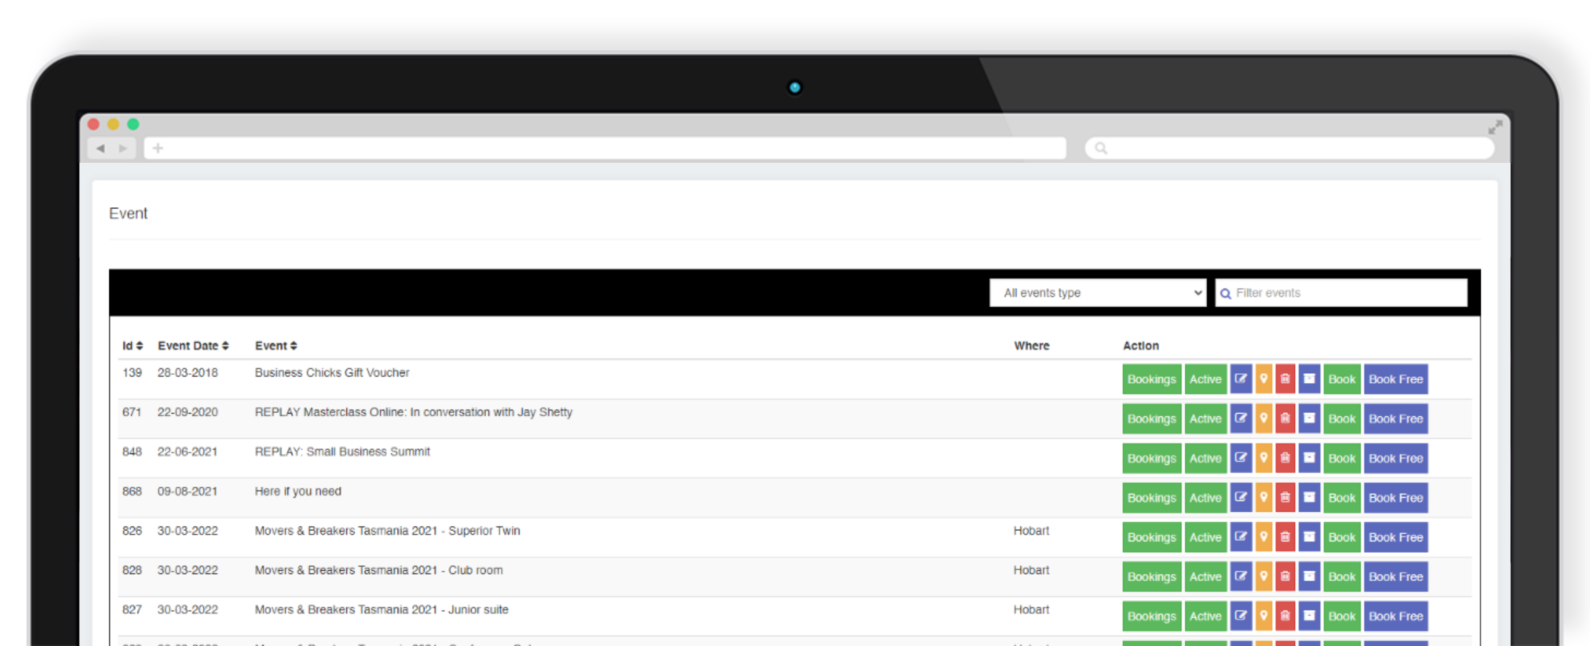Delete the Club room Tasmania event

pos(1285,577)
